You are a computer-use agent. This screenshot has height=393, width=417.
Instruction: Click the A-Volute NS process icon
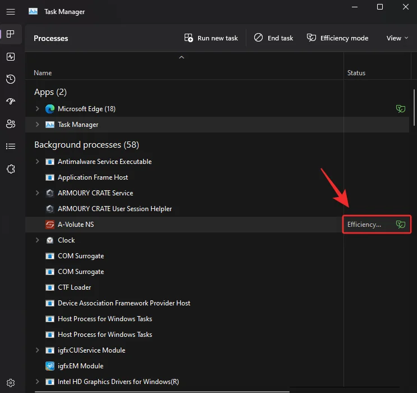(50, 225)
